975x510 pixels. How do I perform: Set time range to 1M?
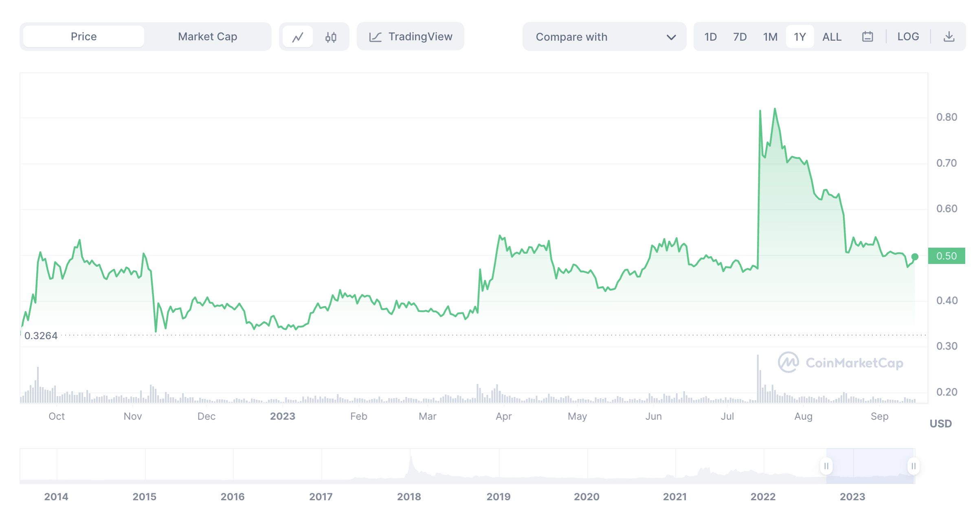tap(770, 37)
